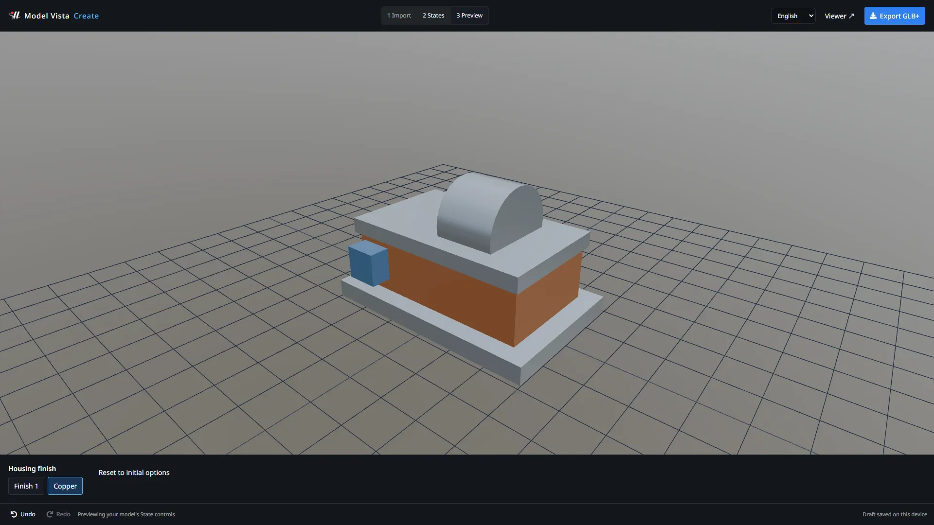Select the Finish 1 housing option
The image size is (934, 525).
[x=26, y=486]
